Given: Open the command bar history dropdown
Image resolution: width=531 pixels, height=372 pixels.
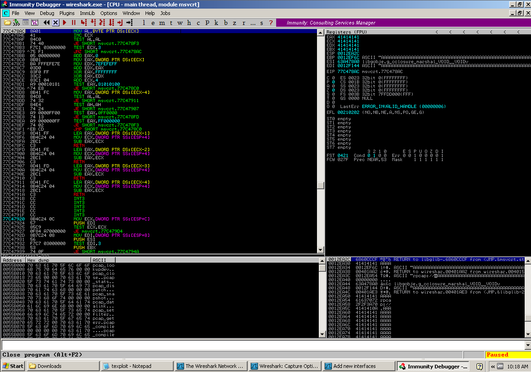Looking at the screenshot, I should click(x=528, y=345).
